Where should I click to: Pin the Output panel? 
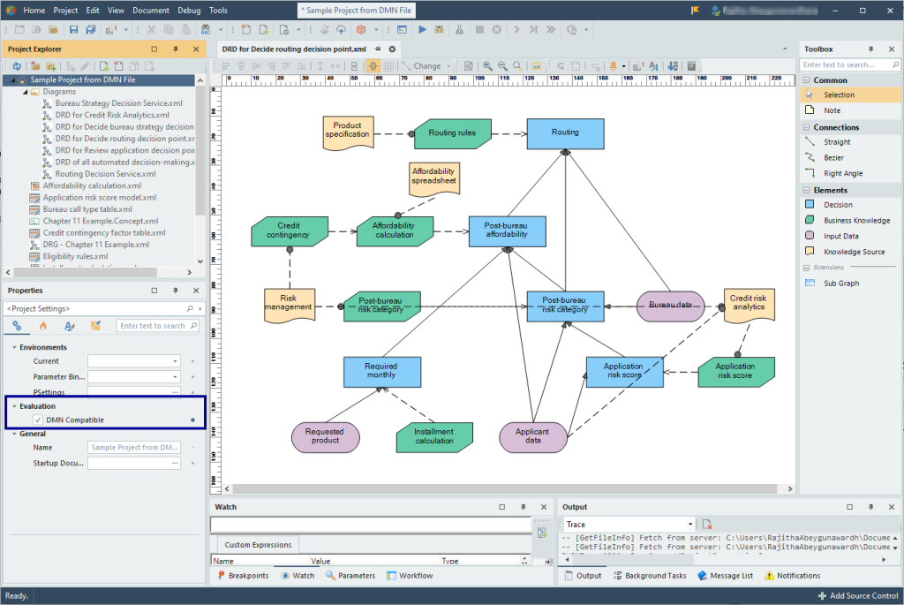coord(870,507)
